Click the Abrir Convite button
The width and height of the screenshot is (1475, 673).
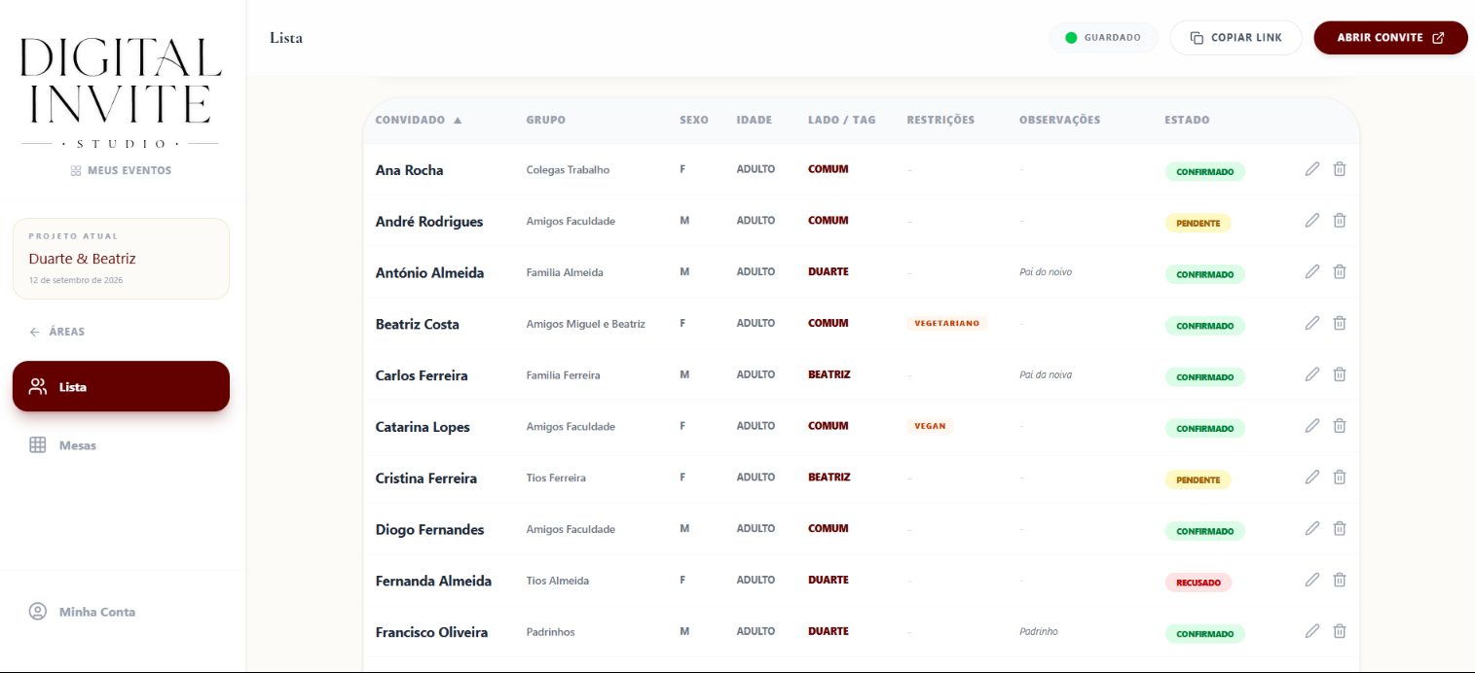pyautogui.click(x=1390, y=38)
